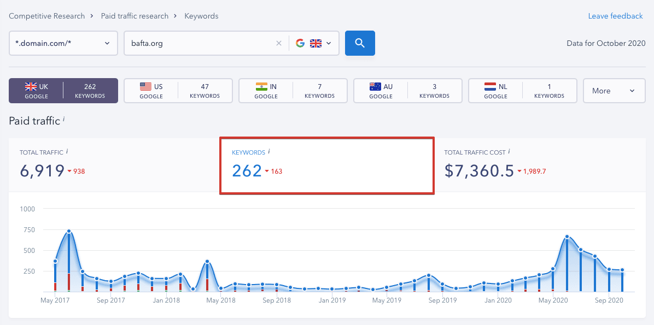This screenshot has width=654, height=325.
Task: Click the large blue 262 keywords value
Action: [247, 171]
